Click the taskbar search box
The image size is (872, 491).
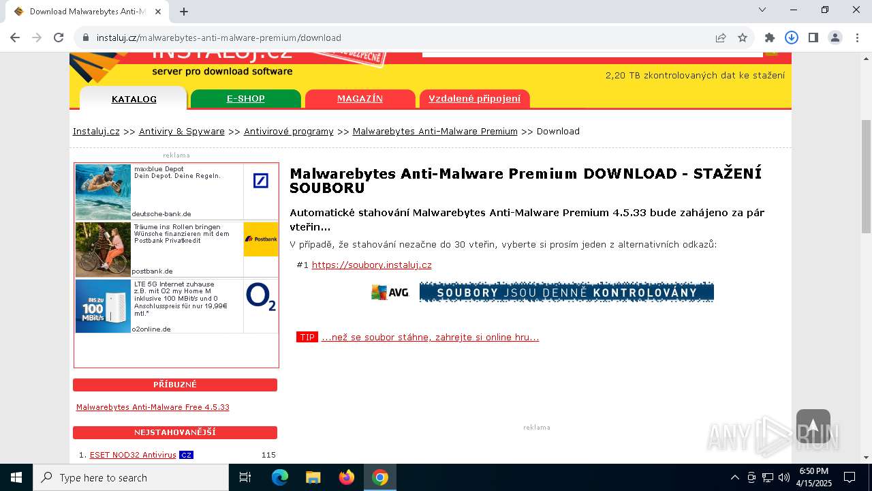pyautogui.click(x=131, y=477)
